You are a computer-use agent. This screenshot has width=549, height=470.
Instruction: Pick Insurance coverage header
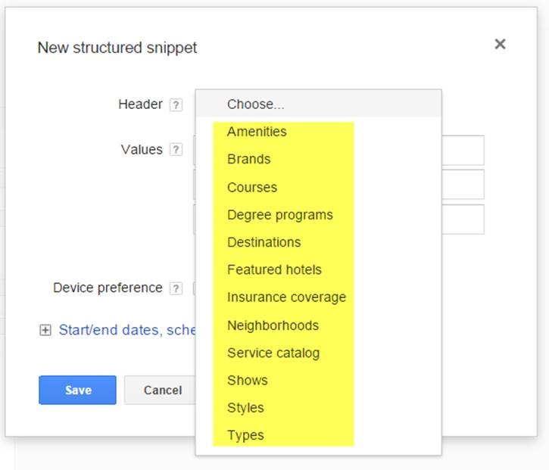point(286,297)
